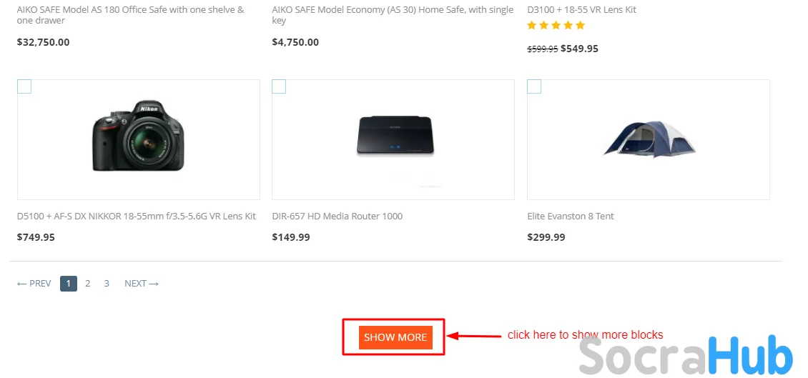Tick the checkbox on the Nikon D5100 card
This screenshot has height=378, width=808.
(24, 86)
